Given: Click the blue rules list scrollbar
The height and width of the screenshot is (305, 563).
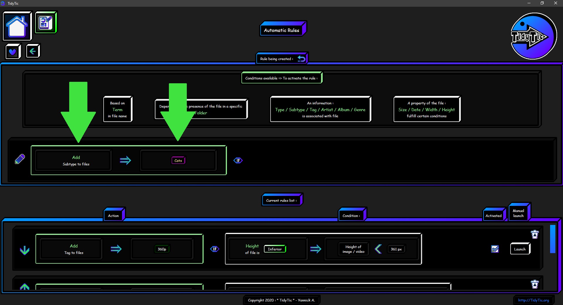Looking at the screenshot, I should [553, 239].
